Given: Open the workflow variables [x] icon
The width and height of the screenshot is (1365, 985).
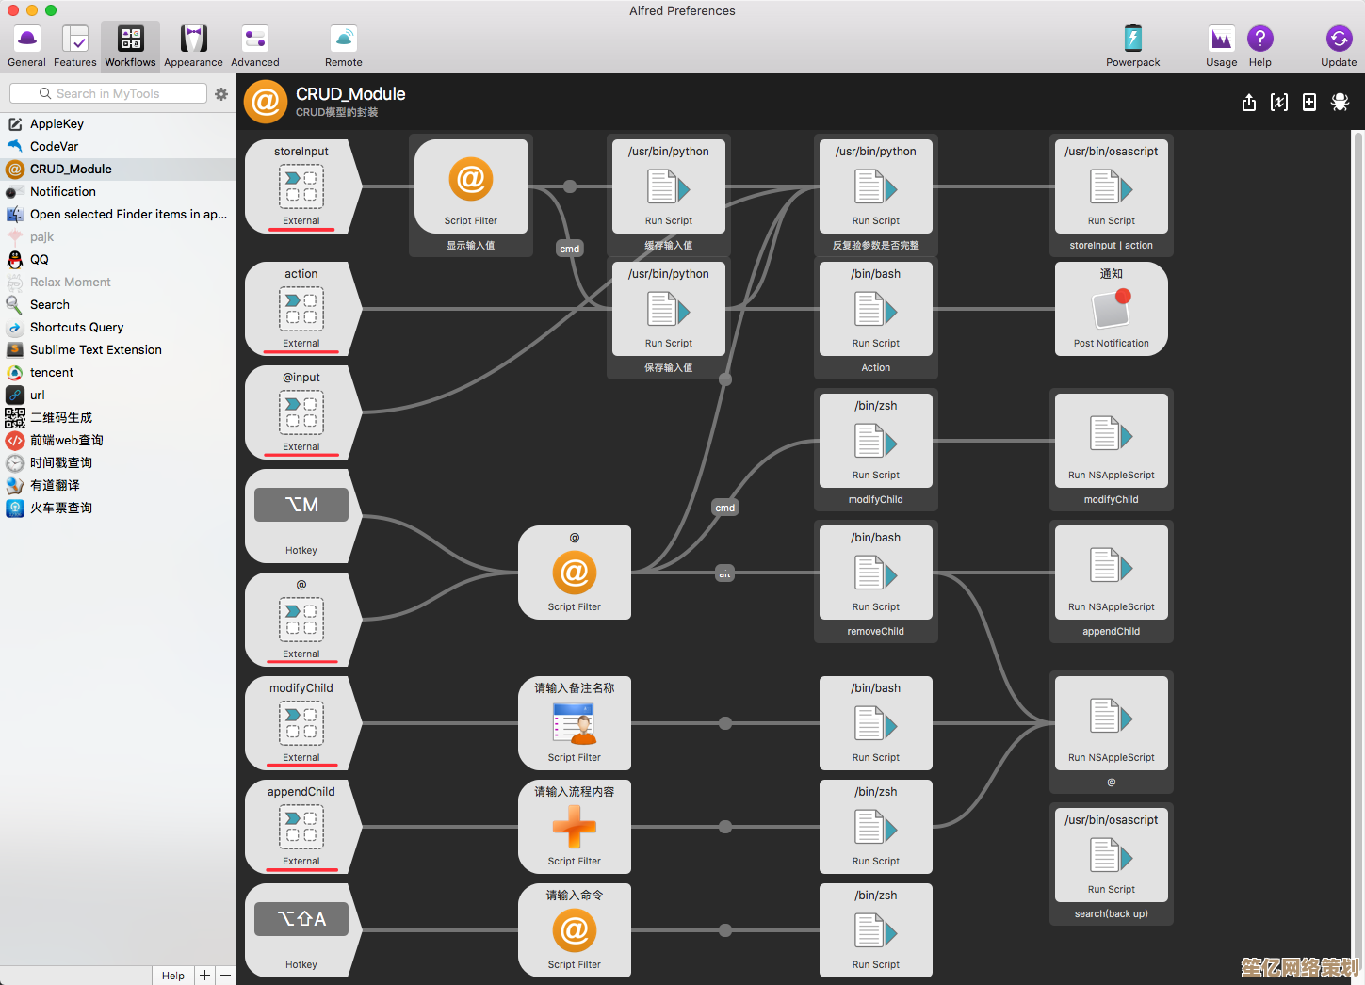Looking at the screenshot, I should tap(1278, 102).
